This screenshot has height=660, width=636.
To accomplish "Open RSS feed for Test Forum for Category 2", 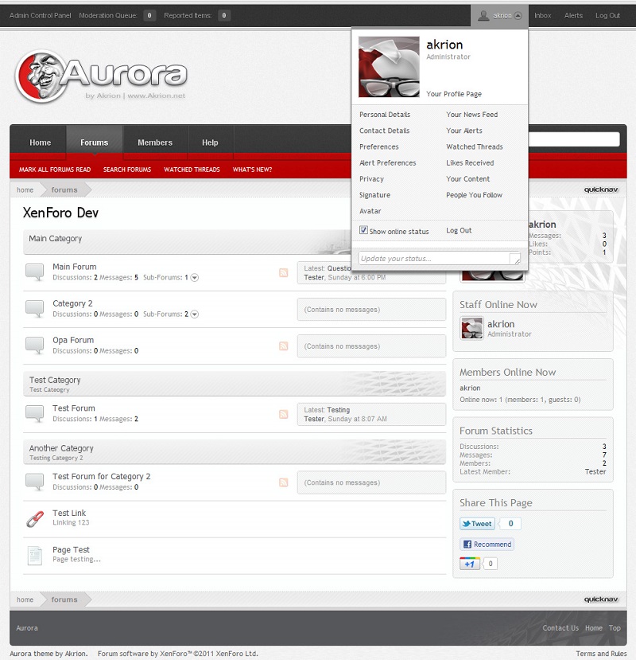I will pos(284,482).
